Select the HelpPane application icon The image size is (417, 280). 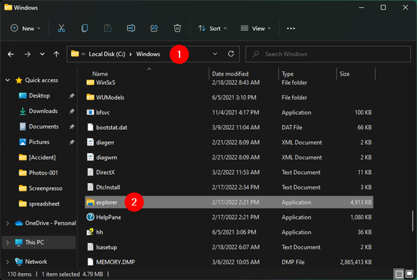click(91, 217)
